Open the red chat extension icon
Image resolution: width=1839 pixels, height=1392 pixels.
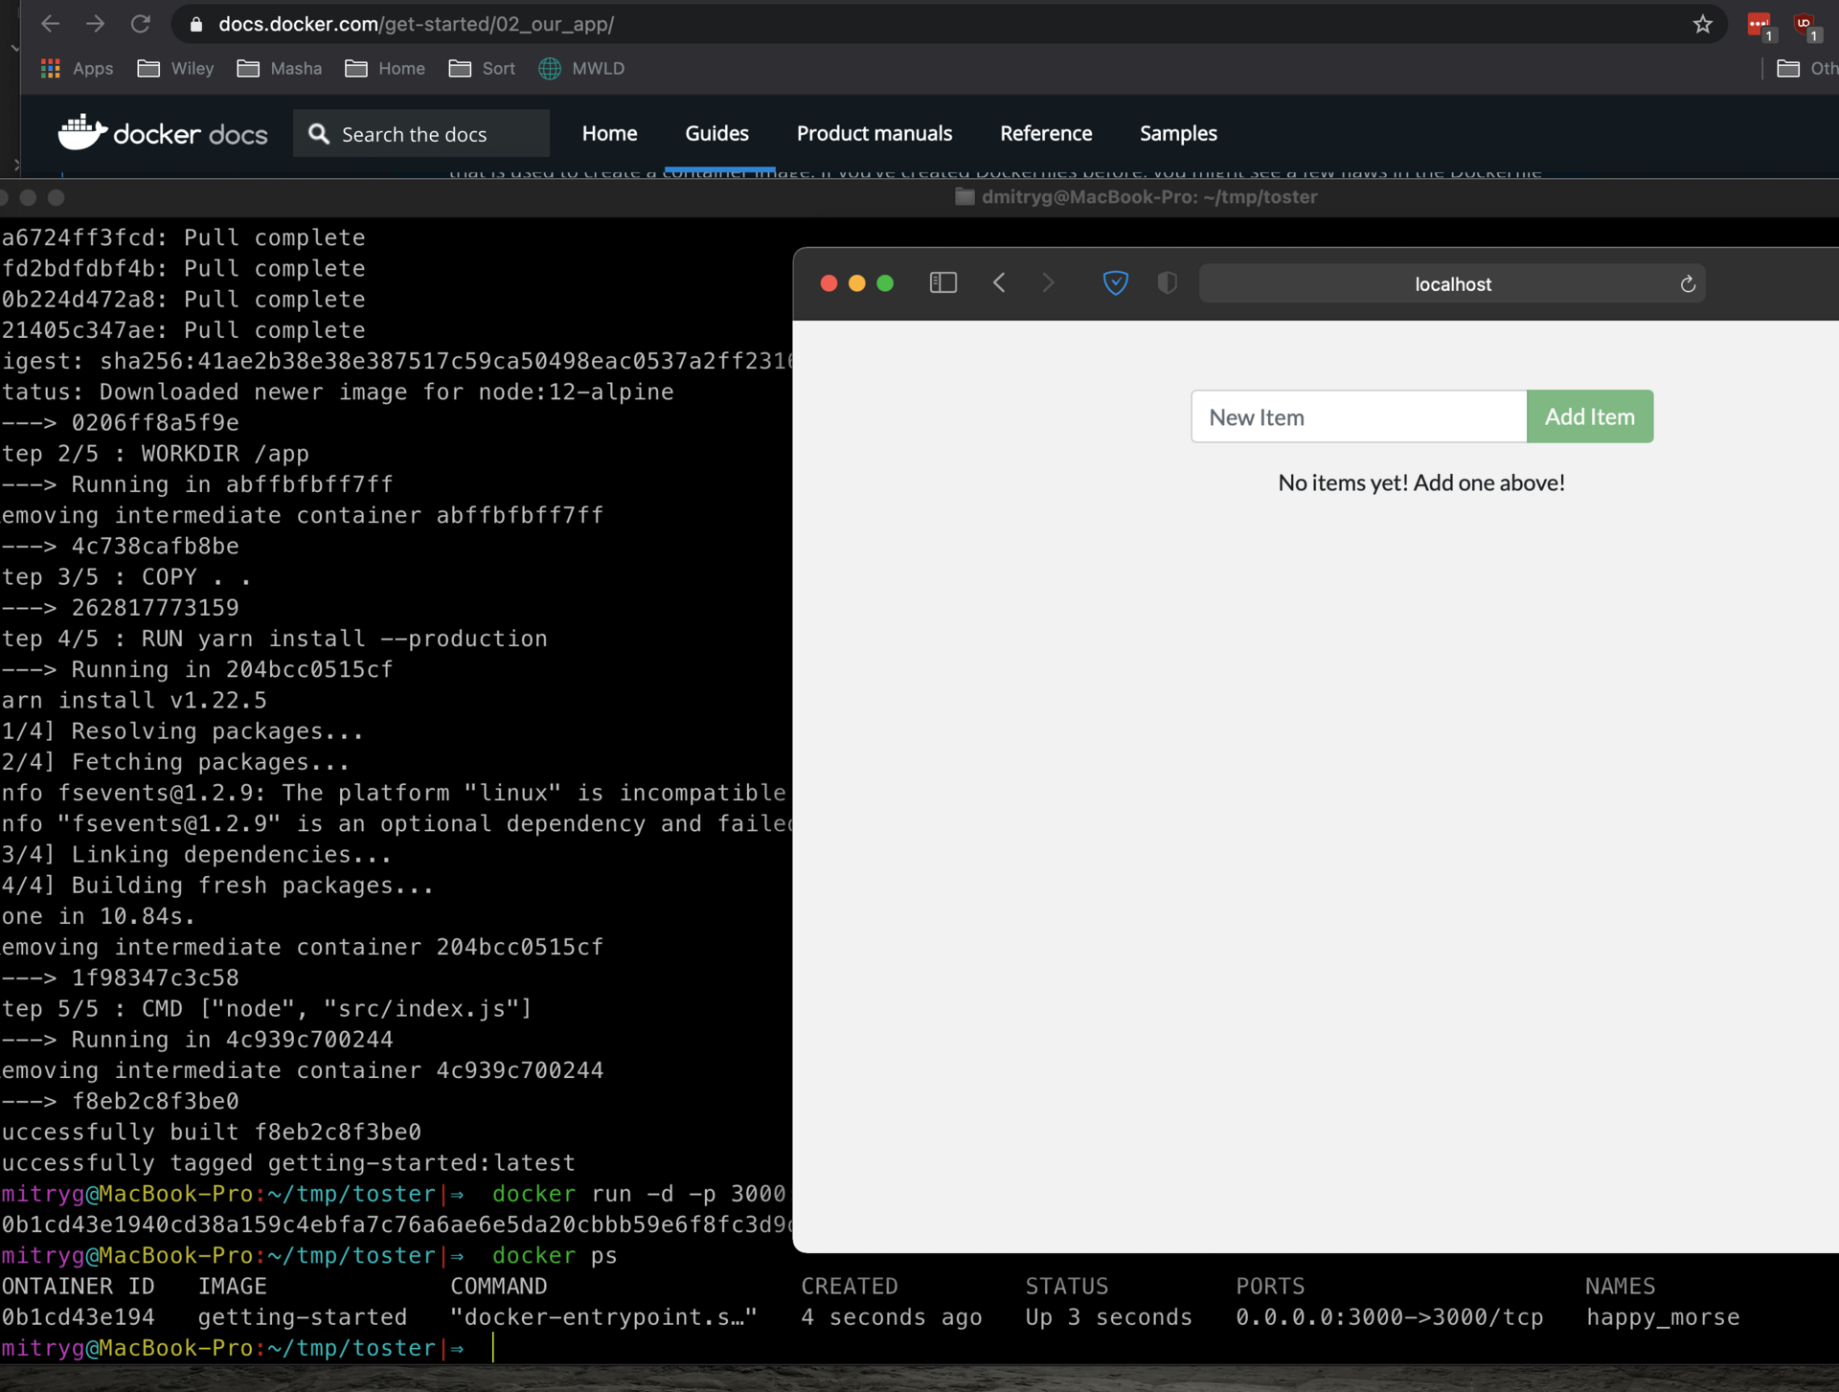coord(1760,26)
